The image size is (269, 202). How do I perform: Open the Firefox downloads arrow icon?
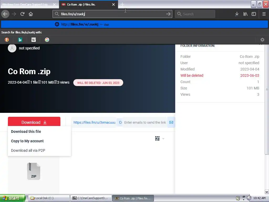237,14
